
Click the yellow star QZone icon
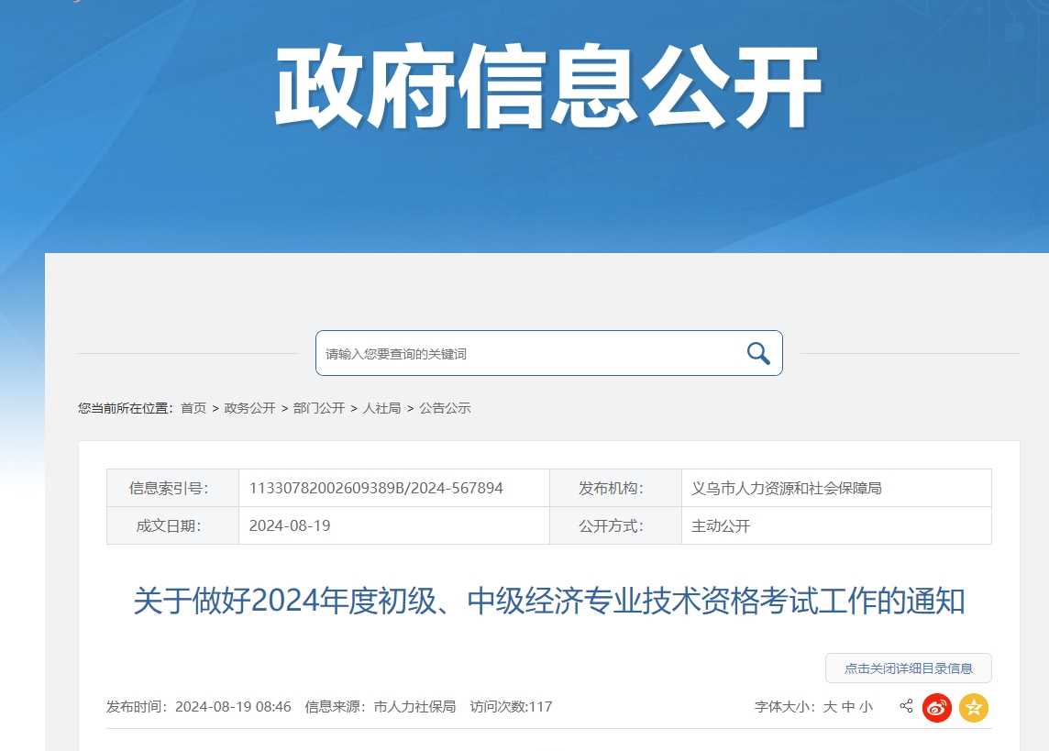pyautogui.click(x=973, y=707)
